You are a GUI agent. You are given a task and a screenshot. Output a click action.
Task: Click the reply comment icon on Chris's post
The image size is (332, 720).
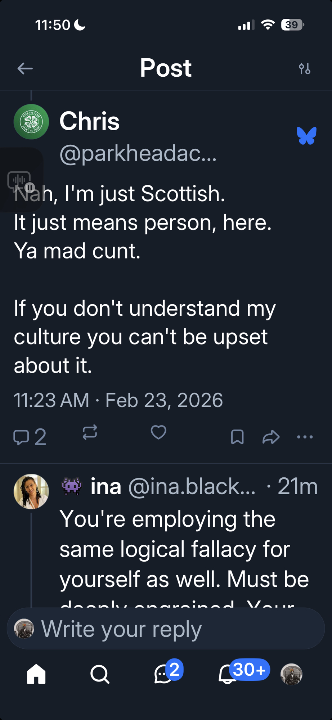click(21, 437)
